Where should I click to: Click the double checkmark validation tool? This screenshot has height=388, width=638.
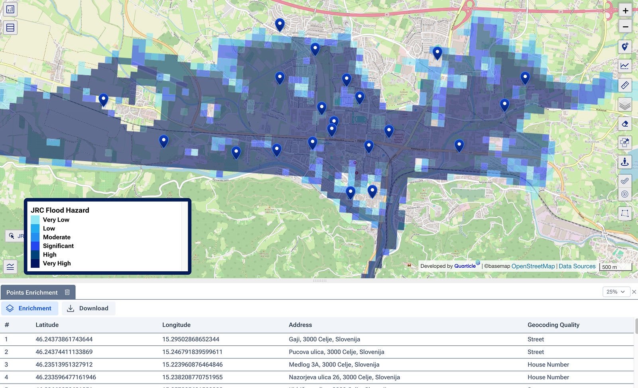(x=624, y=180)
